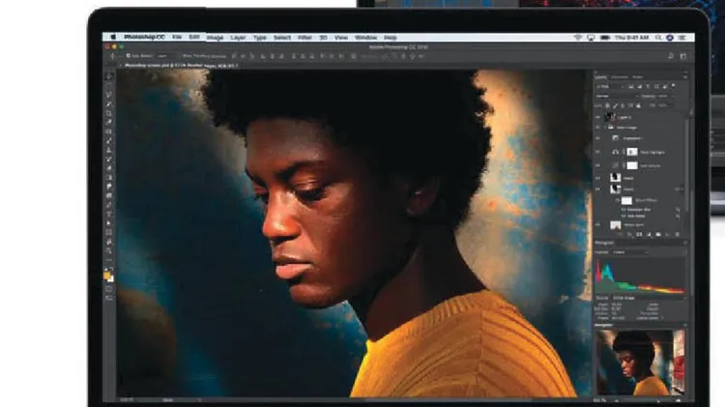This screenshot has height=407, width=725.
Task: Select the Crop tool
Action: coord(109,113)
